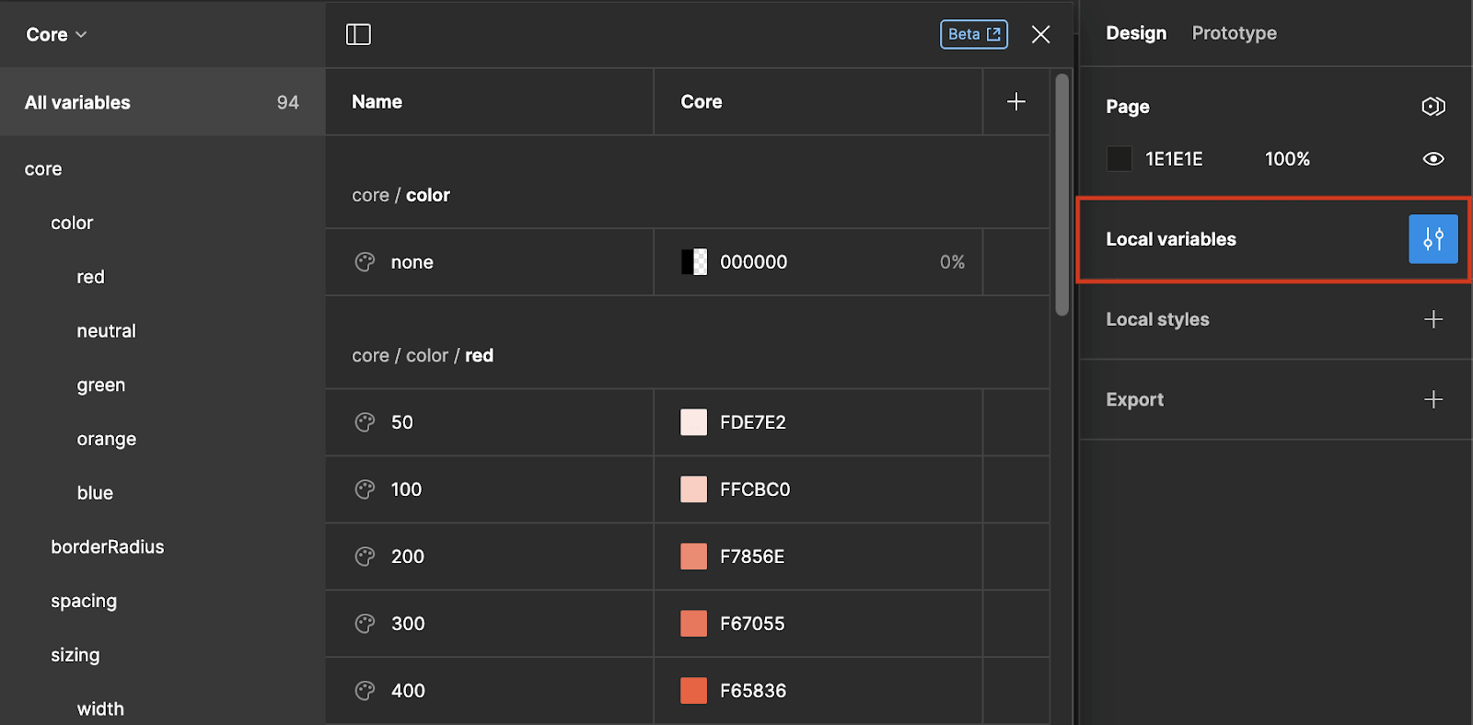Select the red group in sidebar
This screenshot has width=1473, height=725.
tap(90, 277)
